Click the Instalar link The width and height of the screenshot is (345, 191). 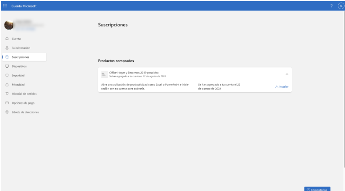[x=282, y=87]
